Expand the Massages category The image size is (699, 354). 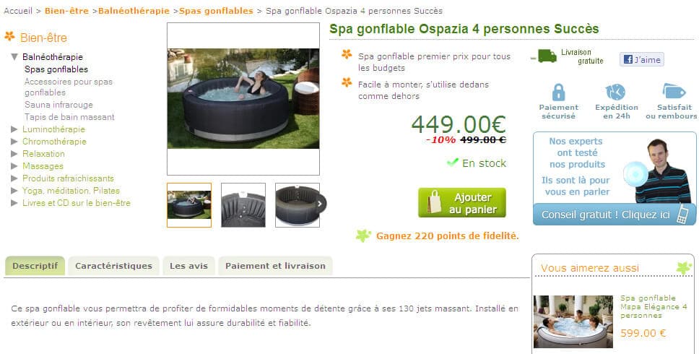[x=14, y=166]
